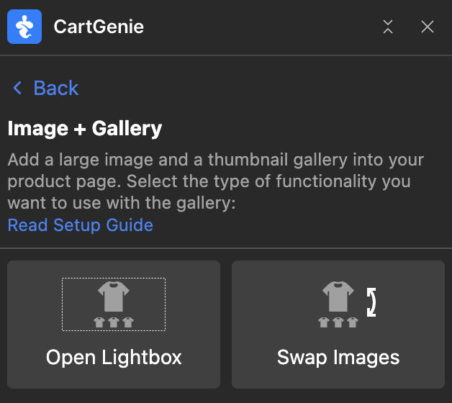Screen dimensions: 452x403
Task: Click the CartGenie title text
Action: coord(99,27)
